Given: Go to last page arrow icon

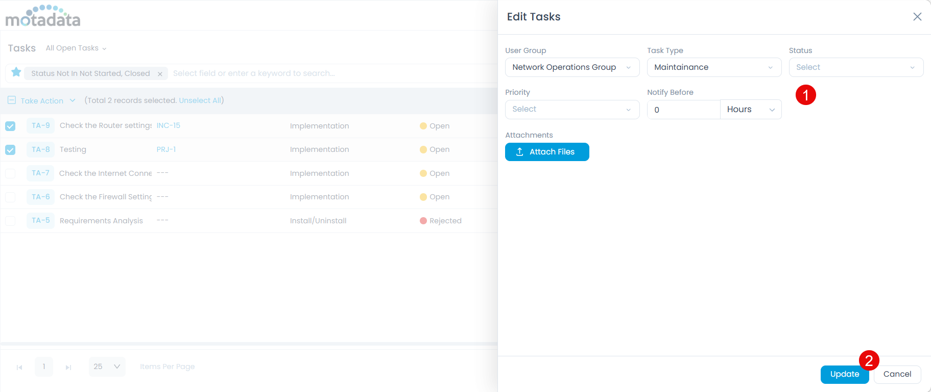Looking at the screenshot, I should point(68,367).
